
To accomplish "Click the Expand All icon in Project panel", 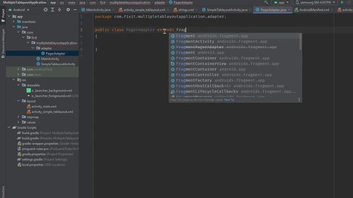I will pyautogui.click(x=52, y=10).
